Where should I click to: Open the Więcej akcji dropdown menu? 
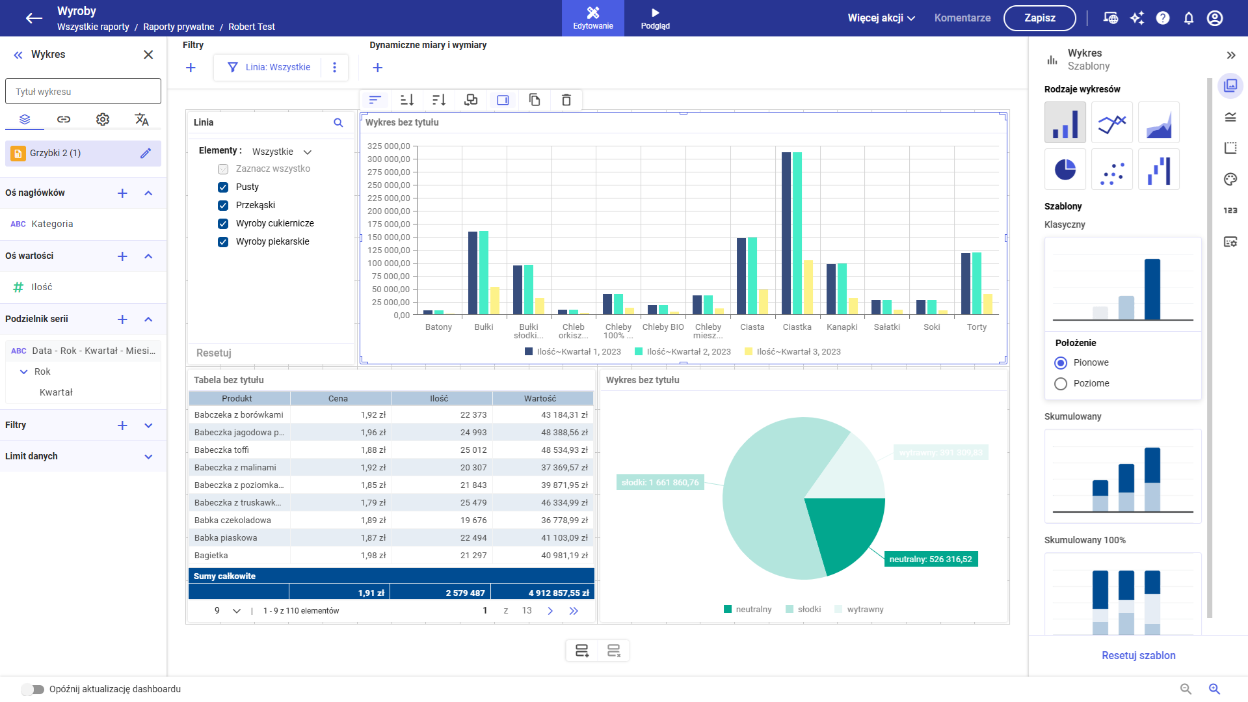click(881, 18)
